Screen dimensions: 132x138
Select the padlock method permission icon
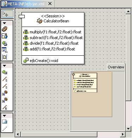coord(5,43)
